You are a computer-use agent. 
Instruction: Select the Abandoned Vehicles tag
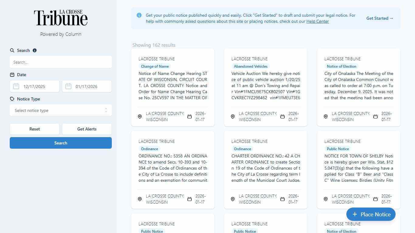tap(251, 66)
